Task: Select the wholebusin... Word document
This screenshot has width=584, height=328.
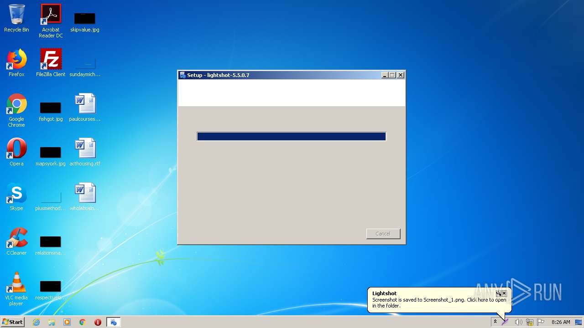Action: tap(85, 197)
